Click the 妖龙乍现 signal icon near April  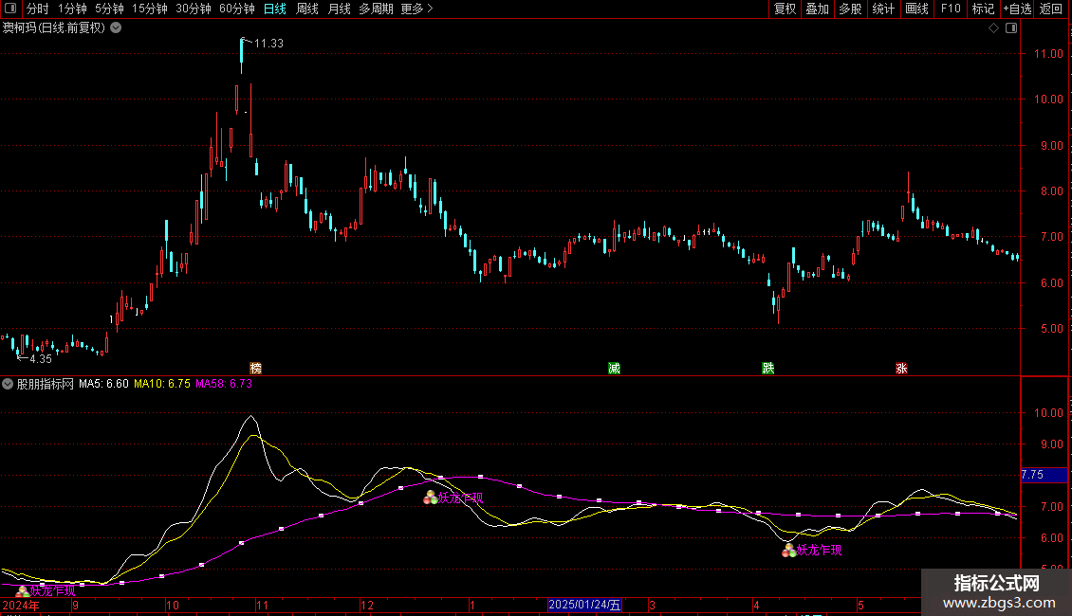(788, 551)
